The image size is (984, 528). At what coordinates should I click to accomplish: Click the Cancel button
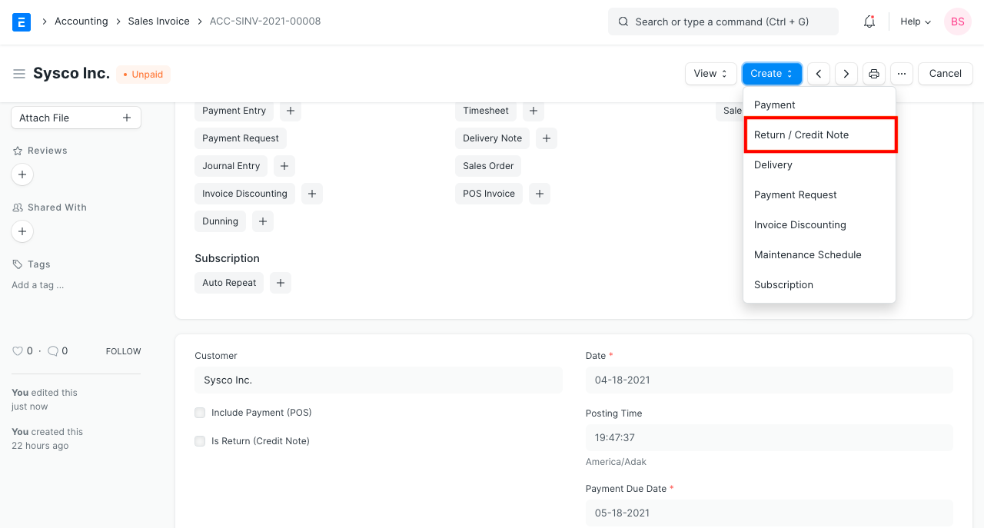[x=945, y=74]
